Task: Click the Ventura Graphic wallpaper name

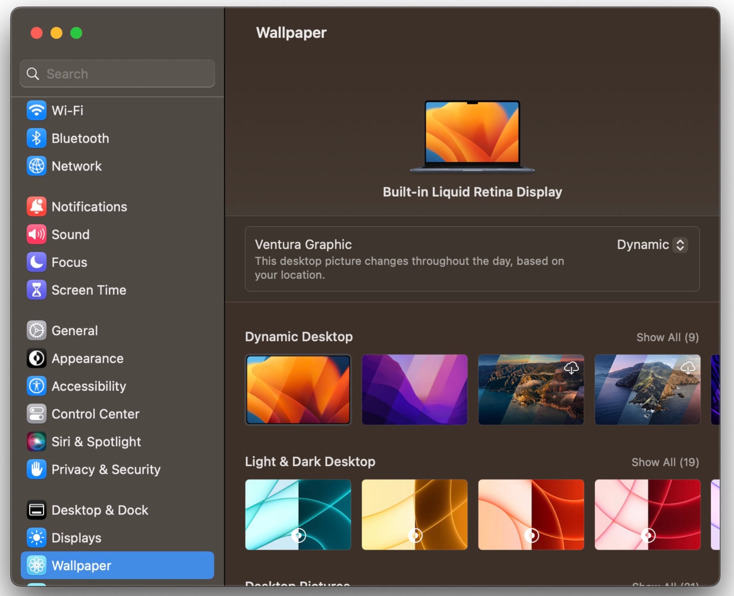Action: pyautogui.click(x=303, y=245)
